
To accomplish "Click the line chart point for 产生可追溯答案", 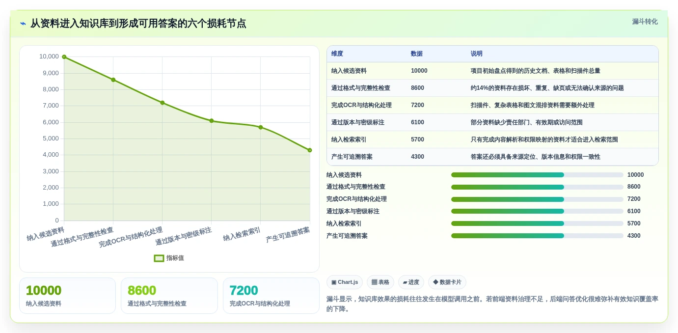I will (x=310, y=150).
